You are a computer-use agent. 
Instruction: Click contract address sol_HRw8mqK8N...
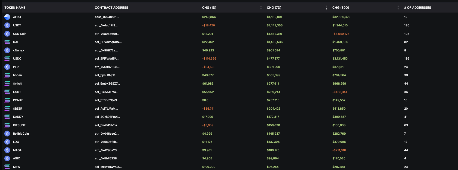pos(108,42)
